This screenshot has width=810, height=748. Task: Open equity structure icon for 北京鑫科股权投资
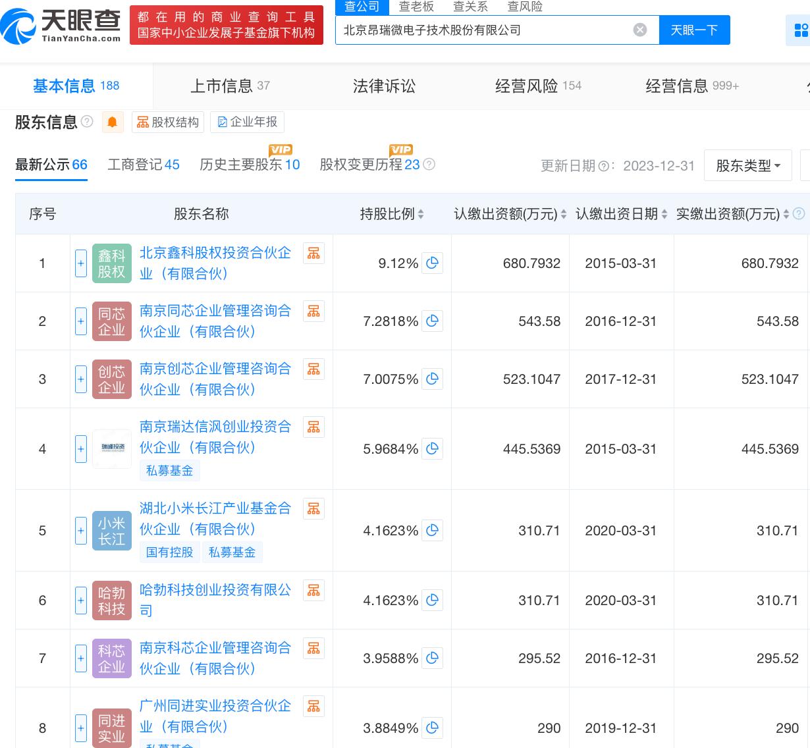pos(313,254)
